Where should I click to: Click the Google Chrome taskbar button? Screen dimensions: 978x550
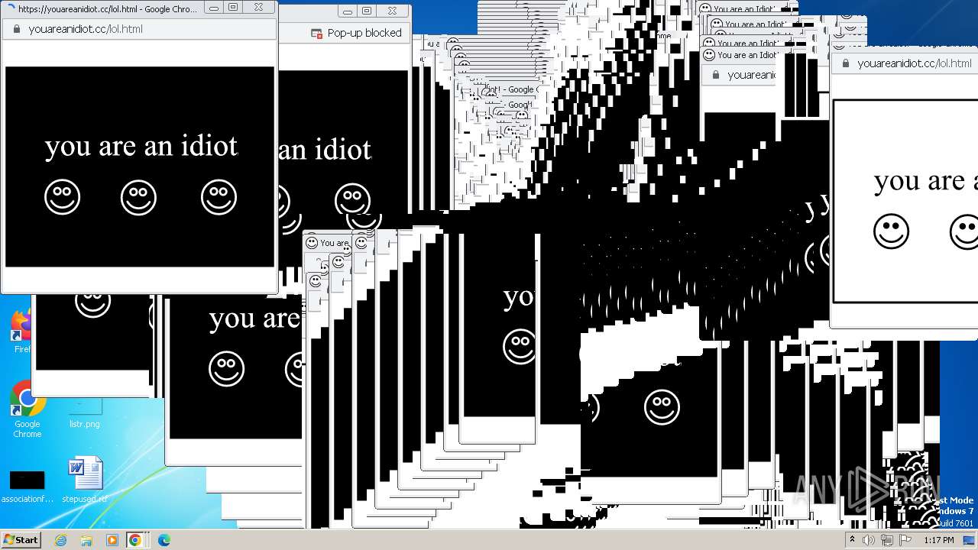tap(135, 540)
